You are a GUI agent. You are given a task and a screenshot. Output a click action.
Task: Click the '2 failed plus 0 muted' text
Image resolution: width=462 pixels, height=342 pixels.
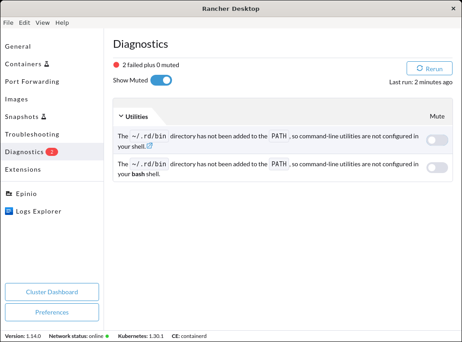(150, 65)
